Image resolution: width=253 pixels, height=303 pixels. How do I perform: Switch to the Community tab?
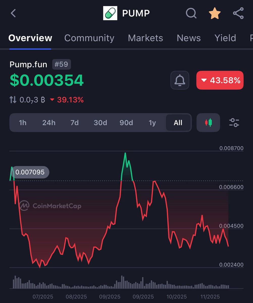click(89, 38)
